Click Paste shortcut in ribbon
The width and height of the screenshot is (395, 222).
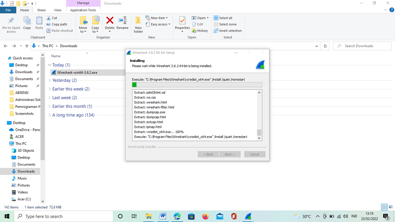(60, 30)
